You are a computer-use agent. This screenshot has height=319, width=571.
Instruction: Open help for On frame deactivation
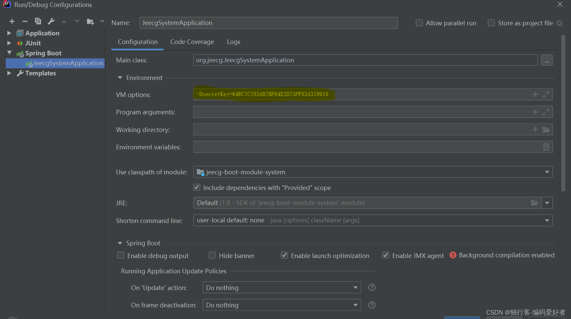coord(372,305)
